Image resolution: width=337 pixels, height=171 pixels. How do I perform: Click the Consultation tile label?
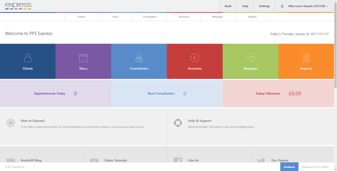coord(139,69)
